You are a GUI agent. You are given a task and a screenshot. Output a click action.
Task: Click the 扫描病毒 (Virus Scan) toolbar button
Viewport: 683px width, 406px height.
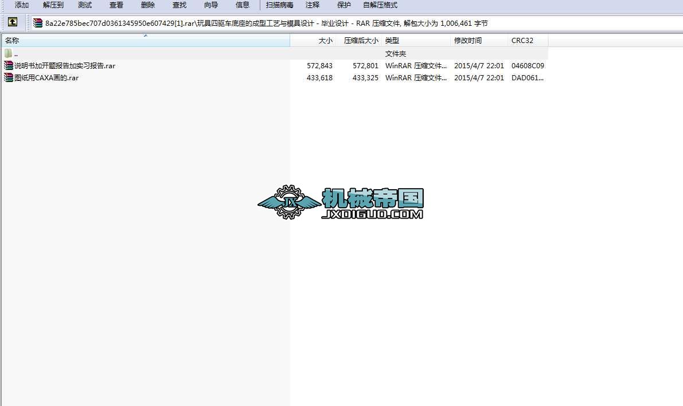(280, 5)
